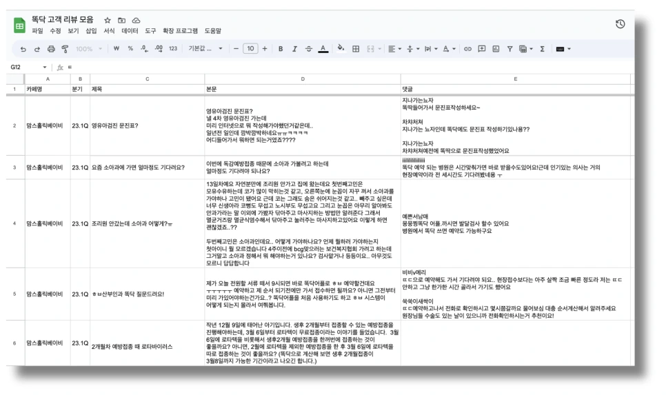The width and height of the screenshot is (666, 395).
Task: Open filter views dropdown
Action: (526, 49)
